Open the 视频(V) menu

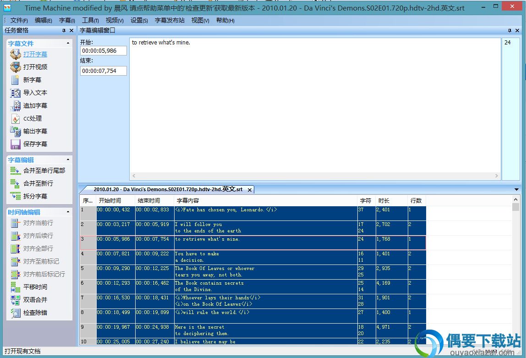point(115,21)
